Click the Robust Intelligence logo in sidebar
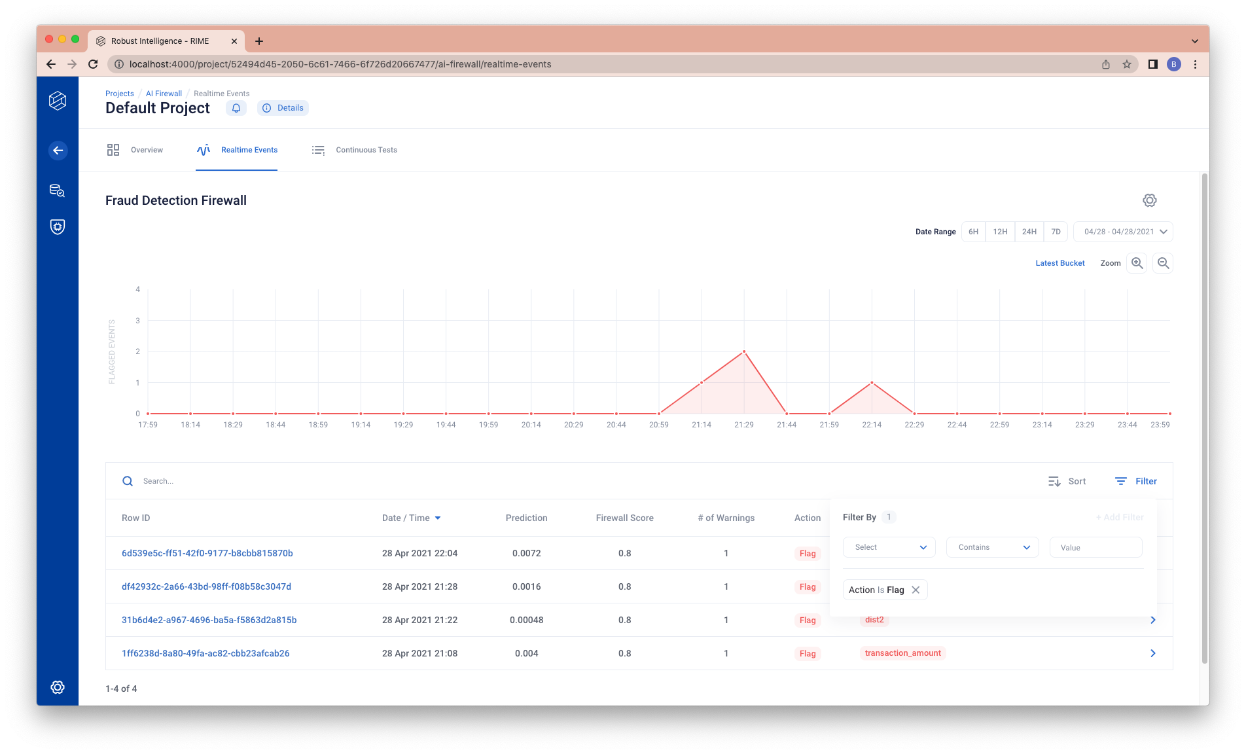The width and height of the screenshot is (1246, 754). click(x=58, y=100)
